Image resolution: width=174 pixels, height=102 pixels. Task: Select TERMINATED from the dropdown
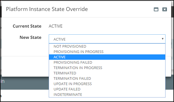[x=107, y=73]
